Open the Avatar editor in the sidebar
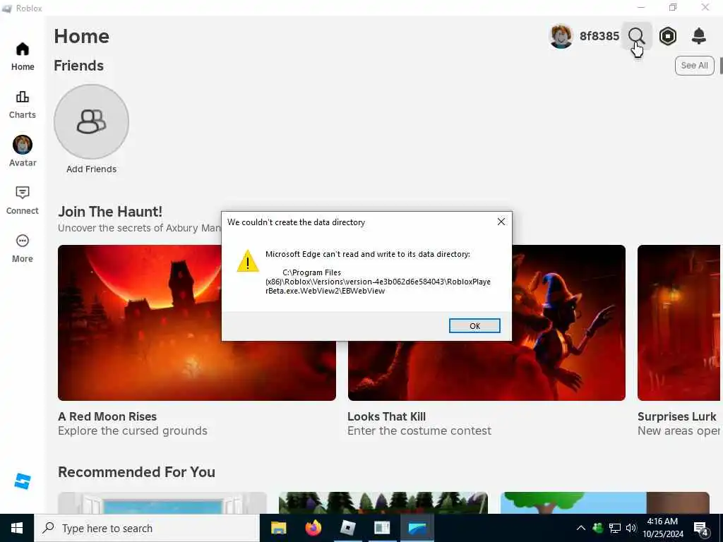This screenshot has width=723, height=542. 23,151
